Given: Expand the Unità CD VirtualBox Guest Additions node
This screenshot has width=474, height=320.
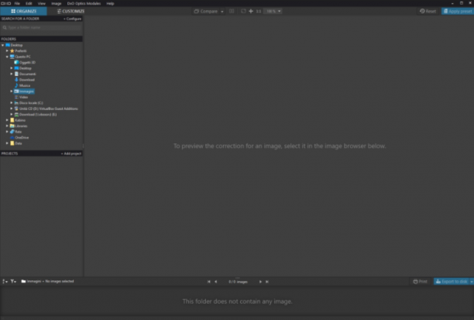Looking at the screenshot, I should (x=12, y=108).
